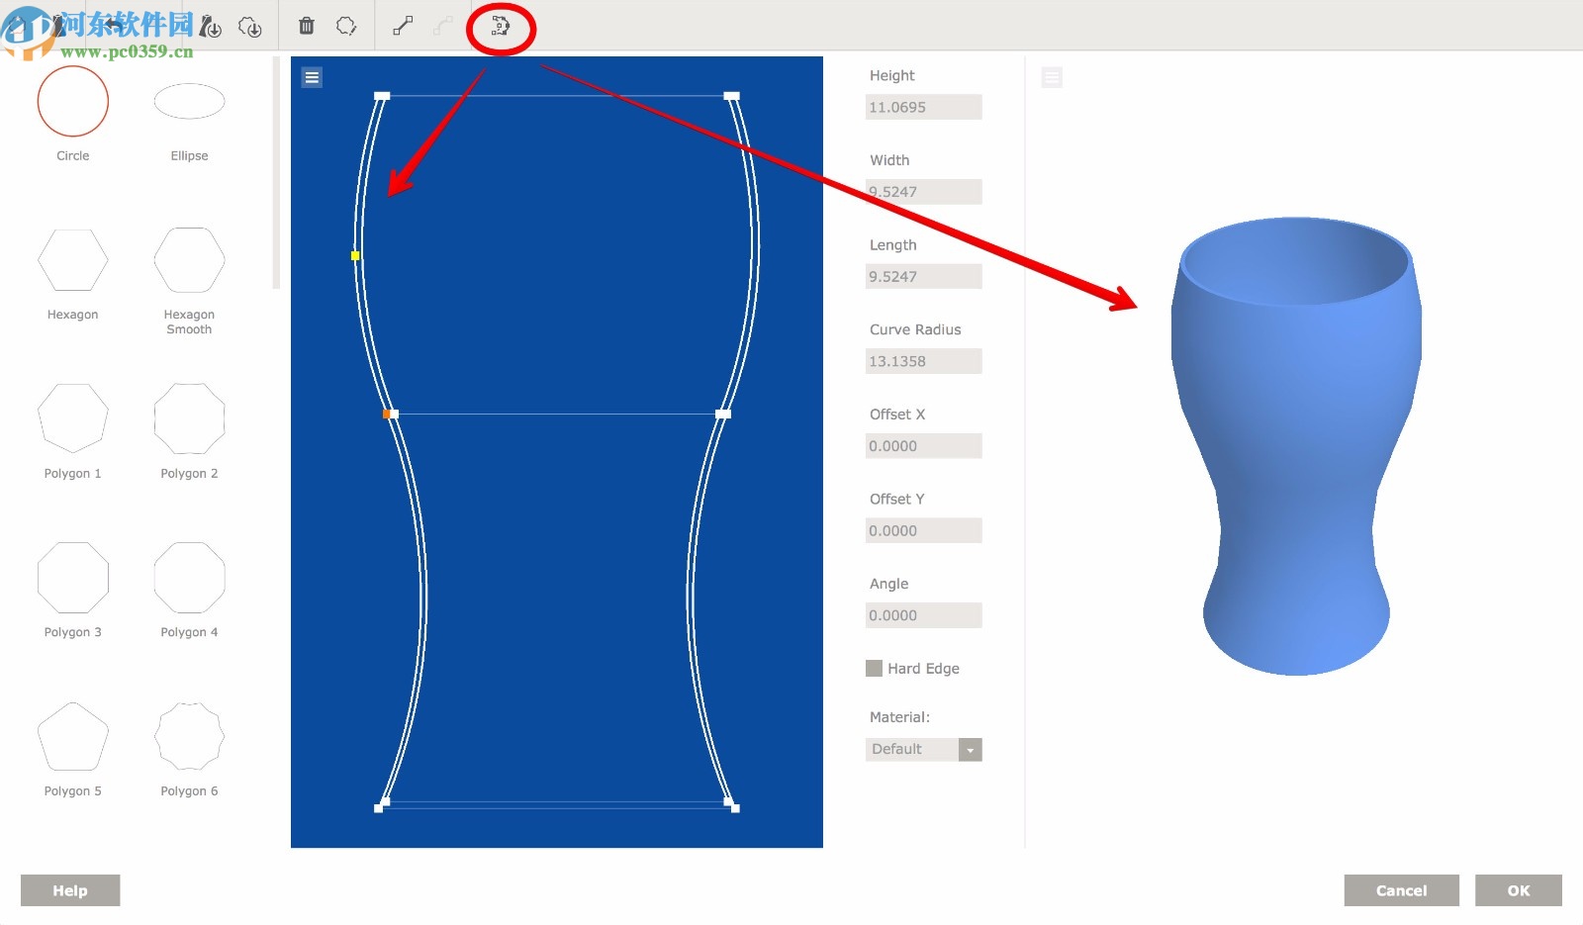Open Help
The image size is (1583, 925).
(70, 890)
